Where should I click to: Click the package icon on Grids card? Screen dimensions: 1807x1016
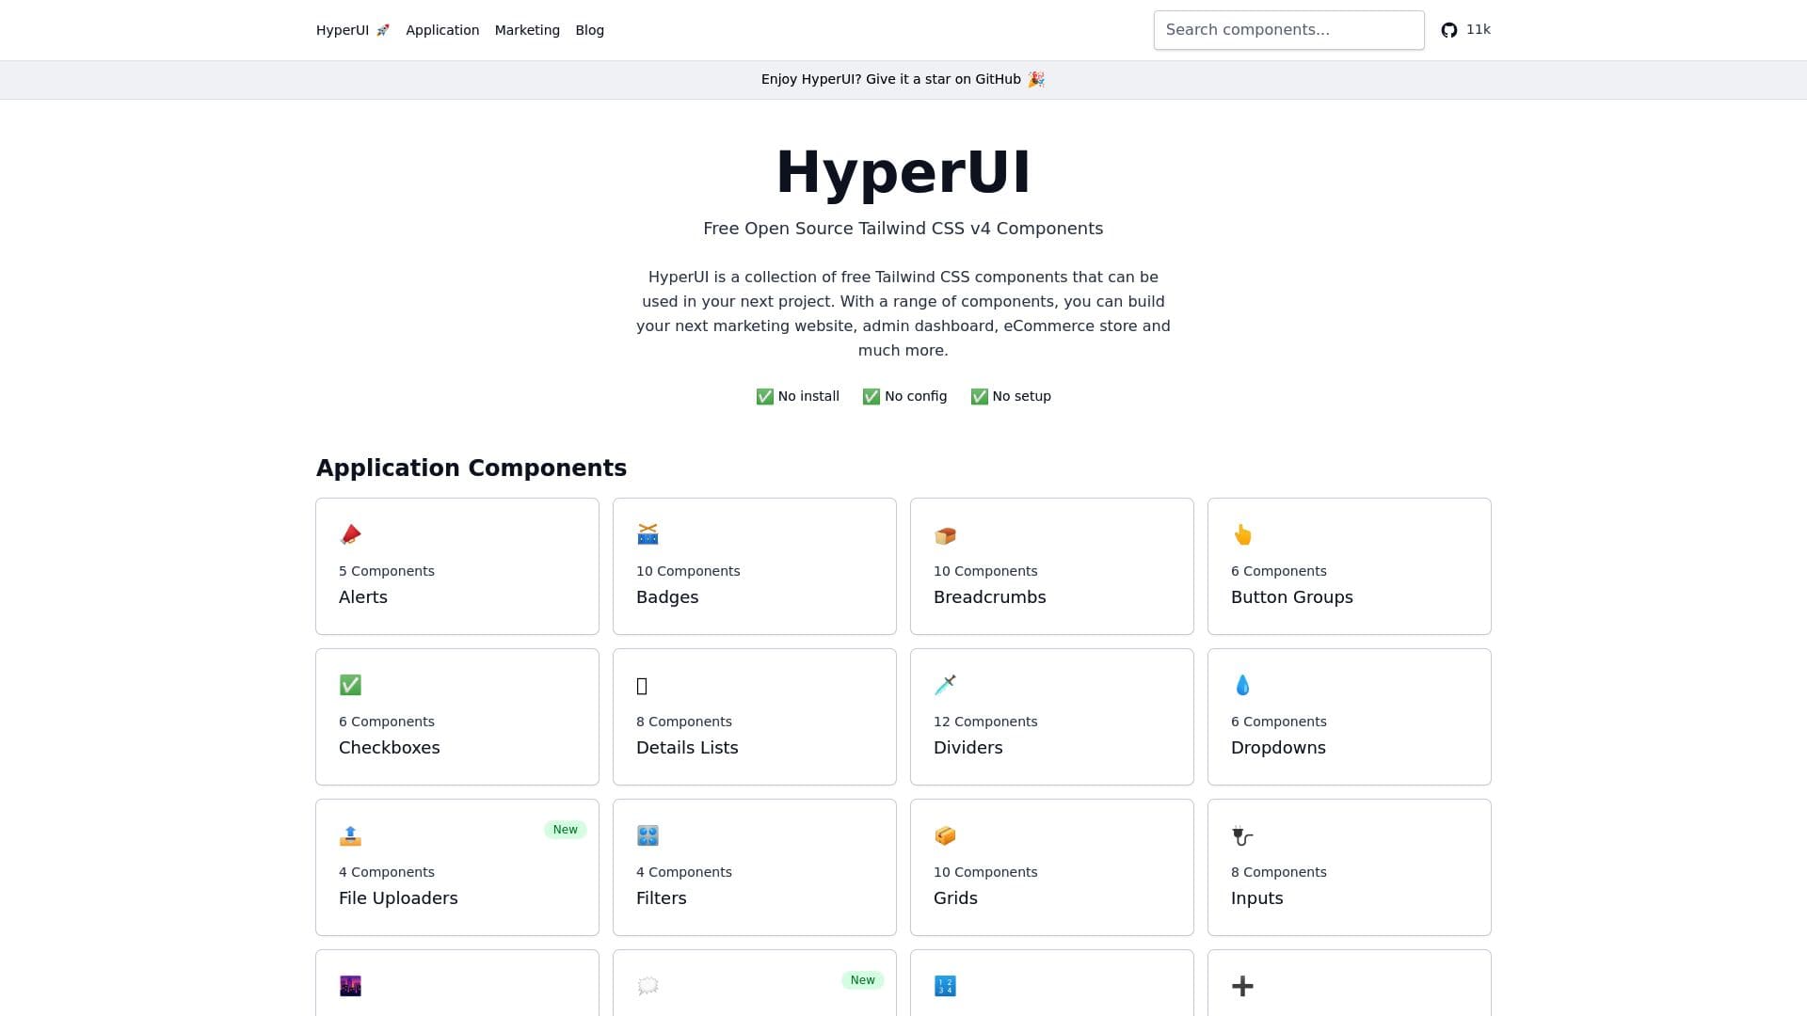pyautogui.click(x=945, y=835)
